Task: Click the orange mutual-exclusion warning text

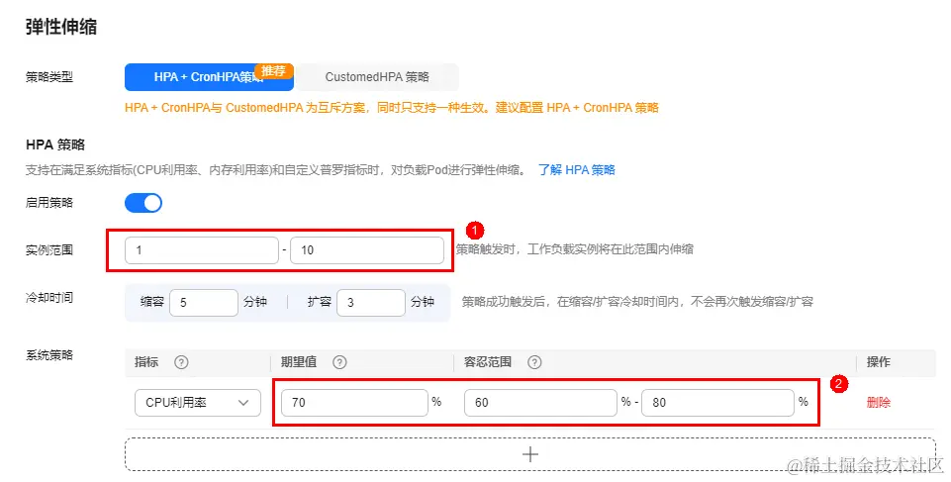Action: 392,107
